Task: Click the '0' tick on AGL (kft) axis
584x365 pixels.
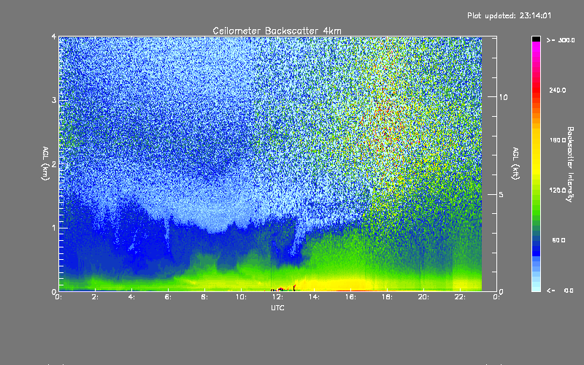Action: pos(501,291)
